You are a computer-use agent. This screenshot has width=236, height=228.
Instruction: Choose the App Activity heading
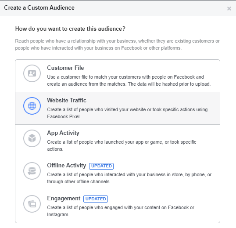click(63, 133)
